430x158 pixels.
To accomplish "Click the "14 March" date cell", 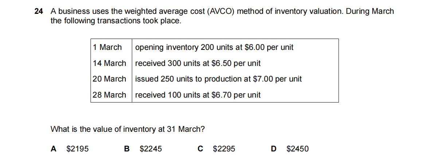I will pos(109,63).
